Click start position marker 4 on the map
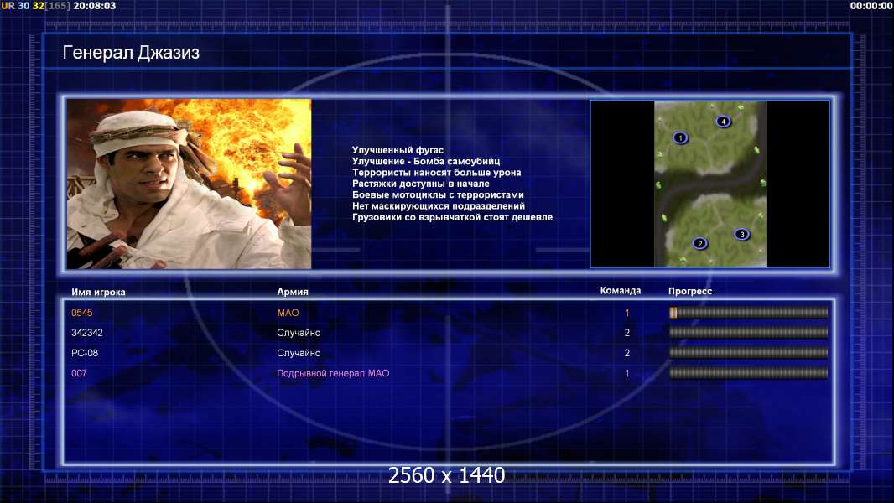894x503 pixels. click(x=723, y=122)
